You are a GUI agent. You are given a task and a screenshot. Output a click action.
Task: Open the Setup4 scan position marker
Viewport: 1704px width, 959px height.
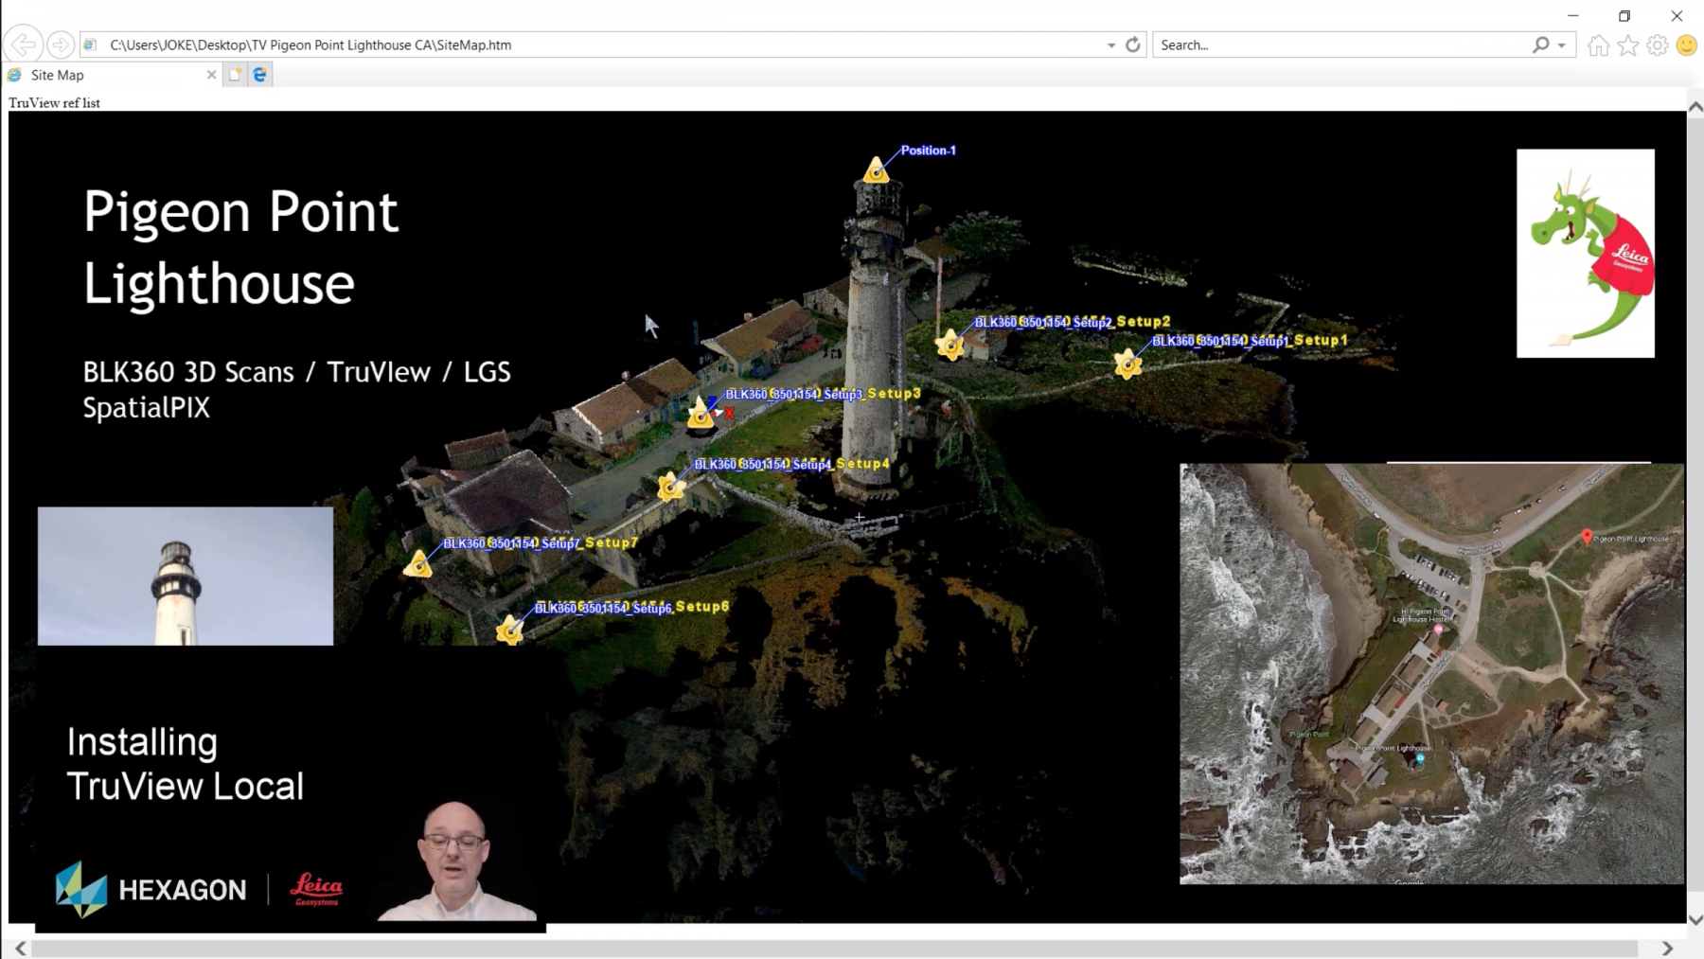(670, 487)
